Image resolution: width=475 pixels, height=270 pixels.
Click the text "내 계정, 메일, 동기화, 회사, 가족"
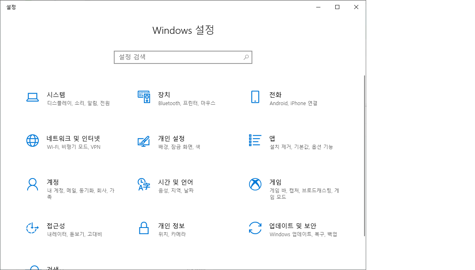80,193
